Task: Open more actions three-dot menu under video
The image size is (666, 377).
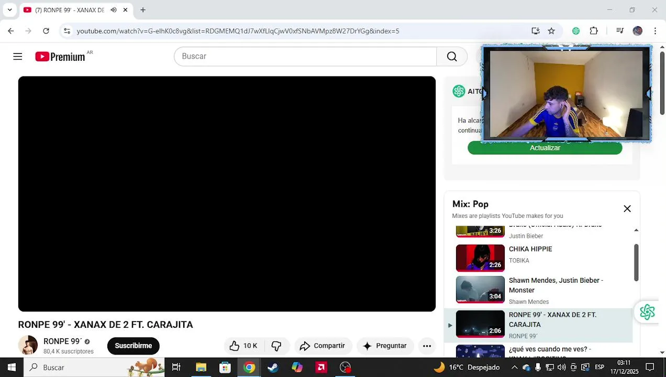Action: tap(427, 346)
